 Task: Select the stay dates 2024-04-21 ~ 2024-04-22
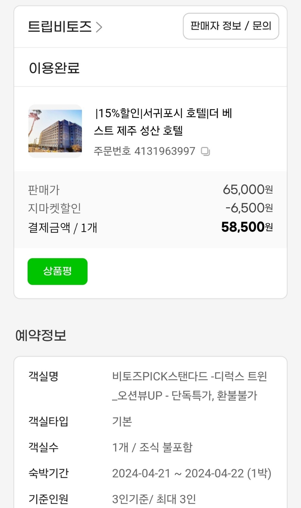(191, 473)
